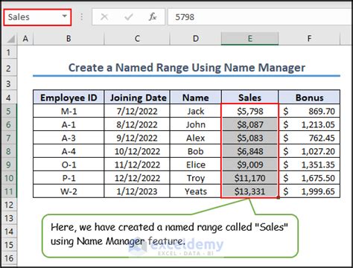Click sales cell '$9,009'
Viewport: 353px width, 268px height.
(249, 165)
